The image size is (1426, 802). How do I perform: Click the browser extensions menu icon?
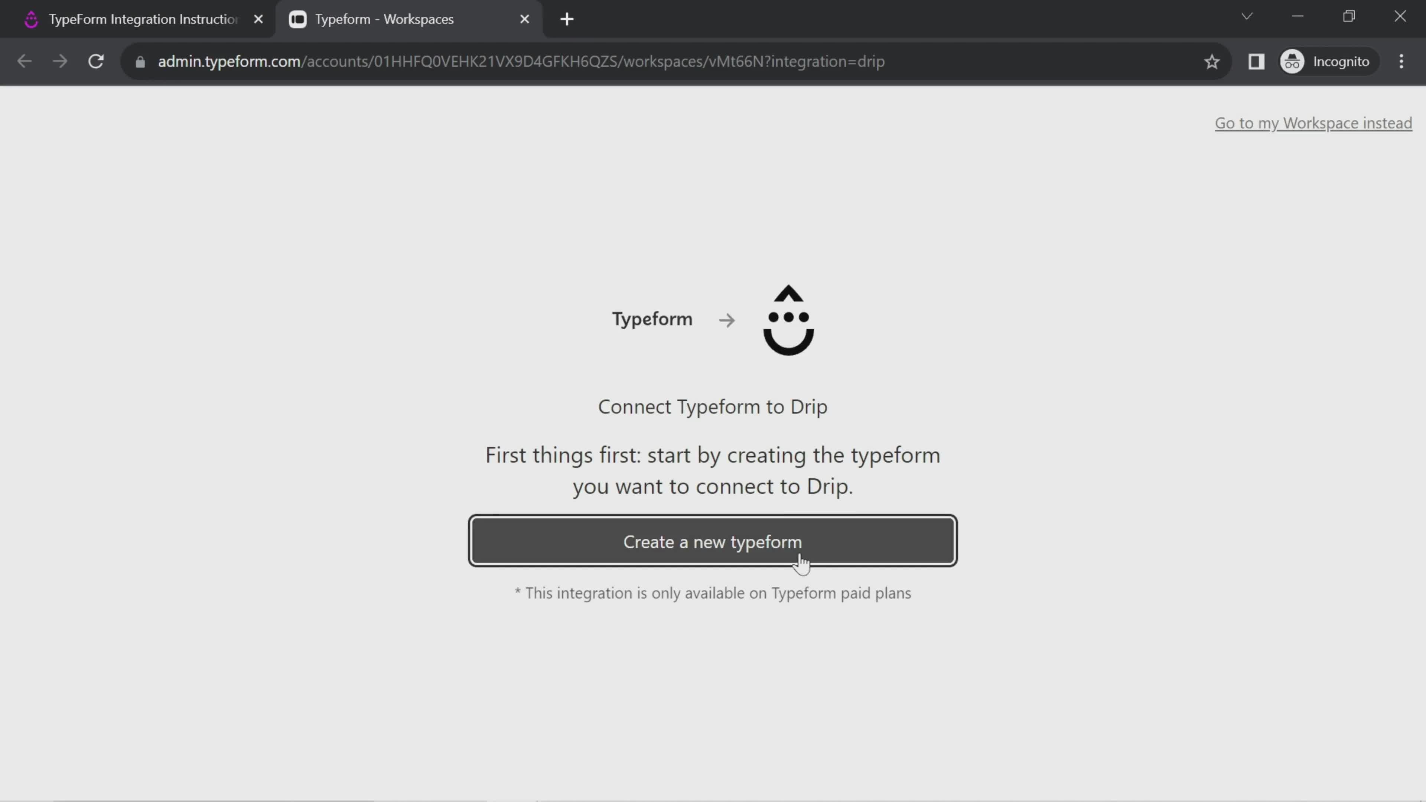tap(1257, 62)
